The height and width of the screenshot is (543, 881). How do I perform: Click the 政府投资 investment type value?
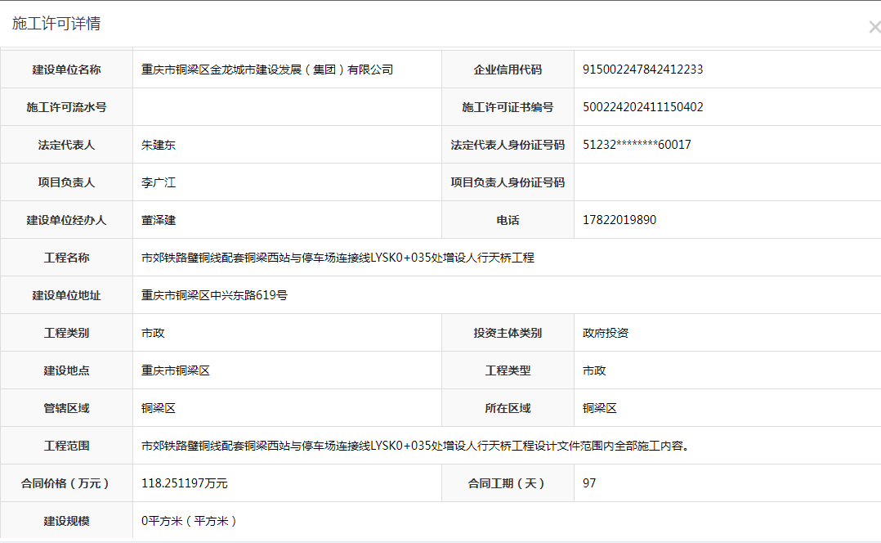click(605, 333)
